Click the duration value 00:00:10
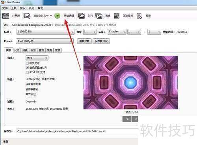Image resolution: width=197 pixels, height=145 pixels. (x=182, y=32)
